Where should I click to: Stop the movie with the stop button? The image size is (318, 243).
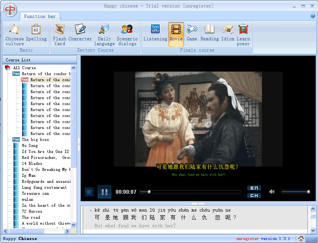pos(89,192)
